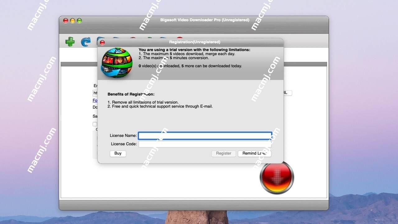Click the 'License Code:' label
Screen dimensions: 398x224
(124, 144)
